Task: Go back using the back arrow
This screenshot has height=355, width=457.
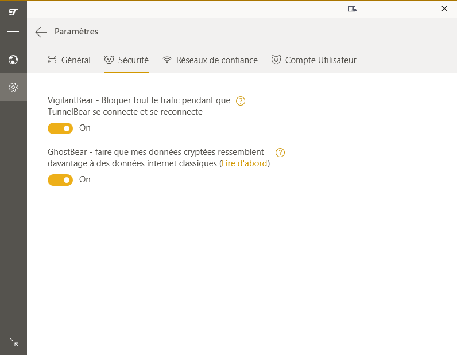Action: pos(41,32)
